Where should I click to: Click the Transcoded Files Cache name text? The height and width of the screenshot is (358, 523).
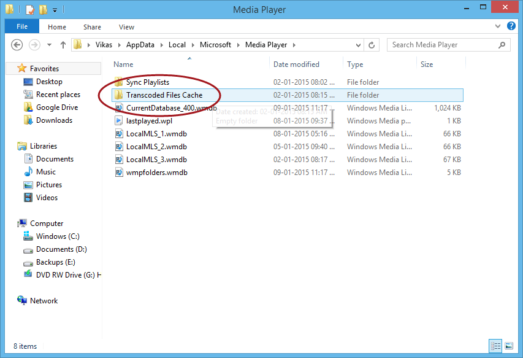(x=164, y=95)
